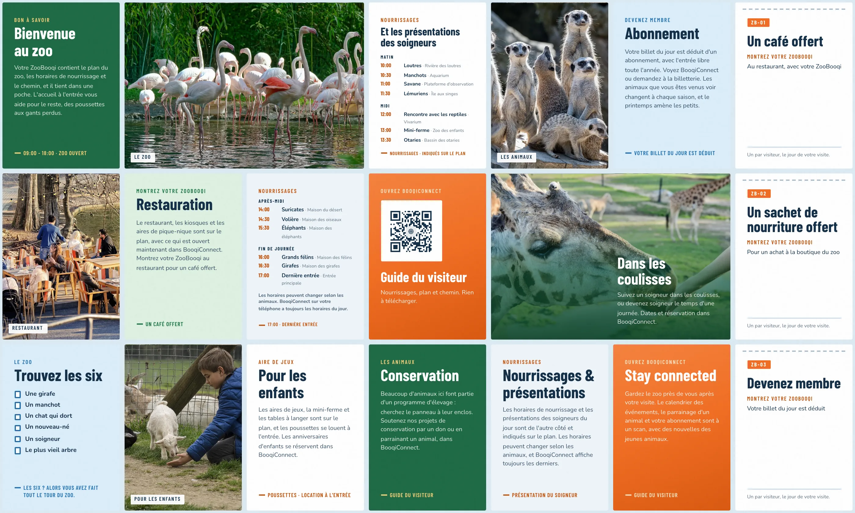855x513 pixels.
Task: Click the 'Abonnement' heading
Action: (x=662, y=34)
